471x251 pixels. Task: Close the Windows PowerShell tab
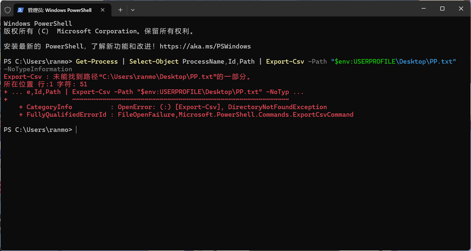[103, 10]
